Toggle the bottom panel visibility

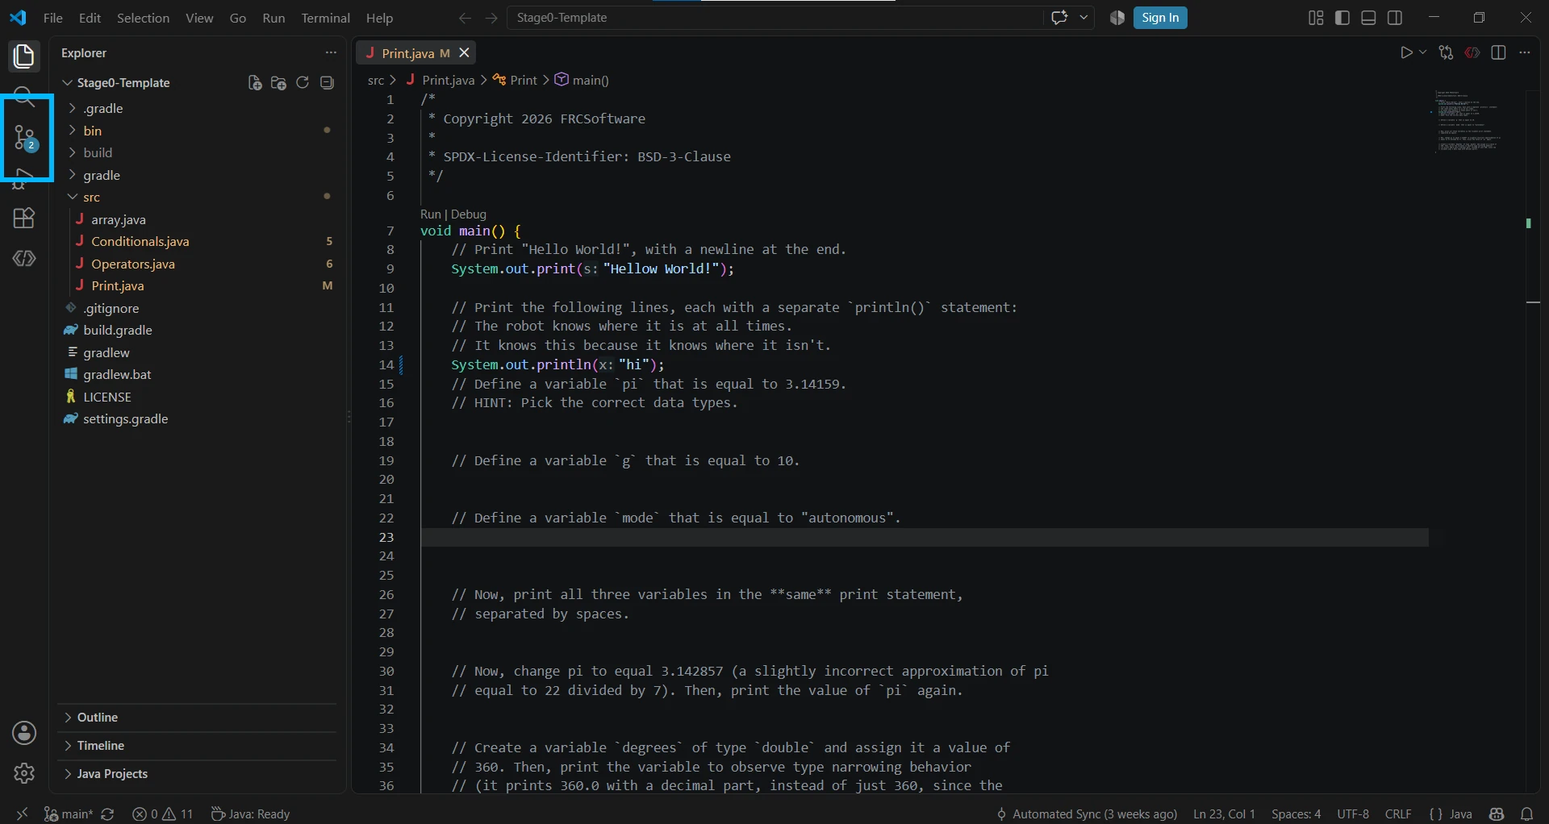pos(1368,18)
